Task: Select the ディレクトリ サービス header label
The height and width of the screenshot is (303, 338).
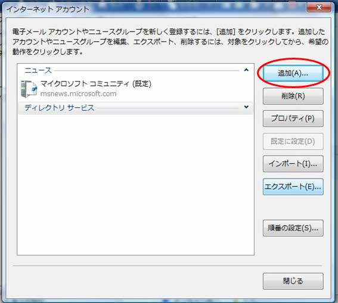Action: [59, 108]
